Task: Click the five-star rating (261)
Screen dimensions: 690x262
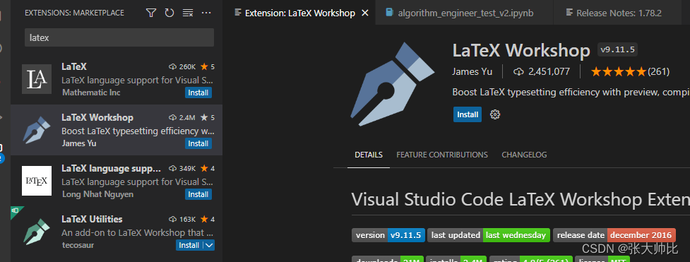Action: click(630, 71)
